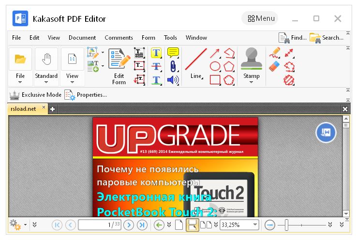Open the Comments menu
Image resolution: width=356 pixels, height=240 pixels.
point(119,38)
